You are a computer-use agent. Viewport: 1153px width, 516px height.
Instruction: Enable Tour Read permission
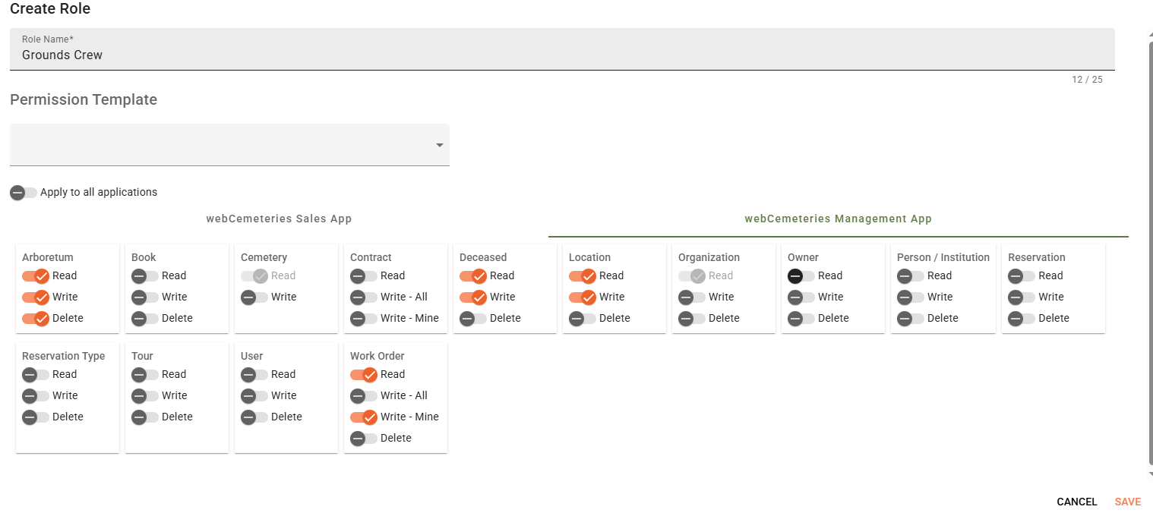[144, 375]
